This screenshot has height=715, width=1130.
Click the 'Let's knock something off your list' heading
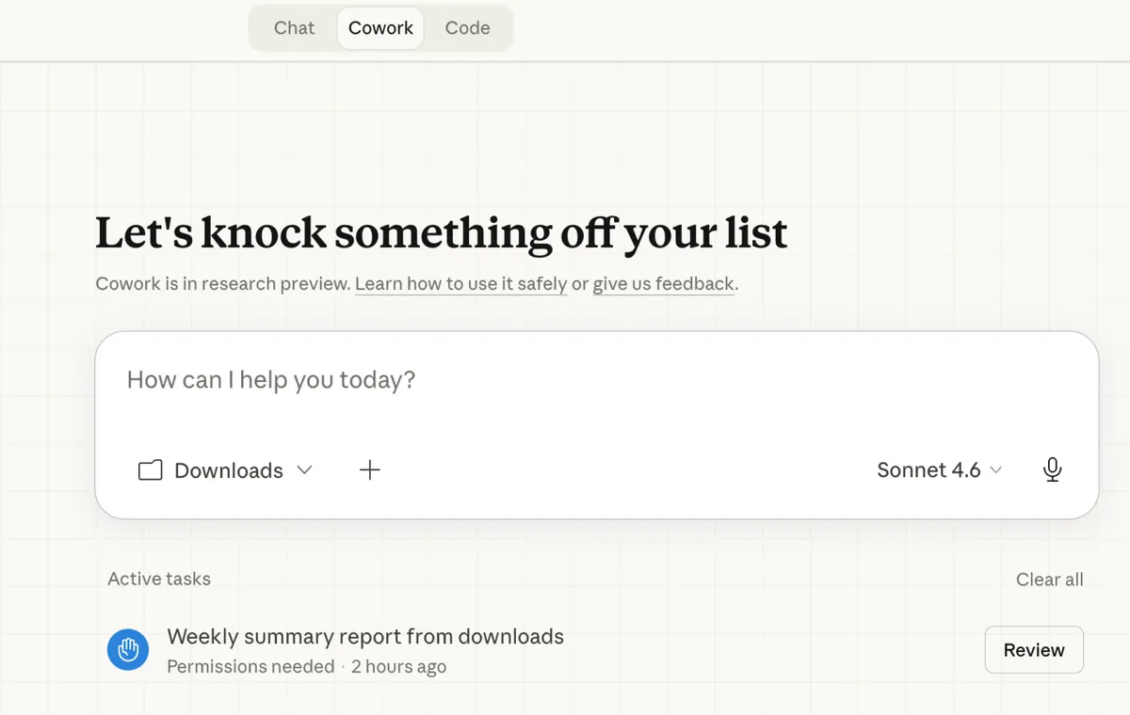click(442, 233)
